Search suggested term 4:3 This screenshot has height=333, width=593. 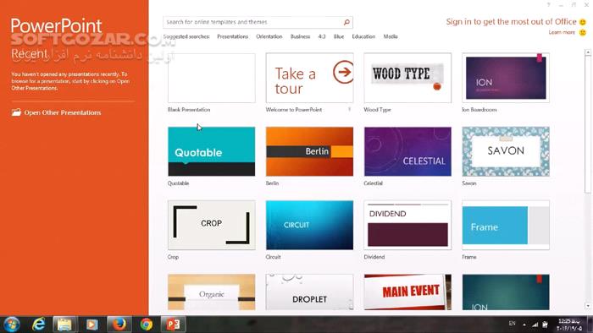(x=322, y=36)
